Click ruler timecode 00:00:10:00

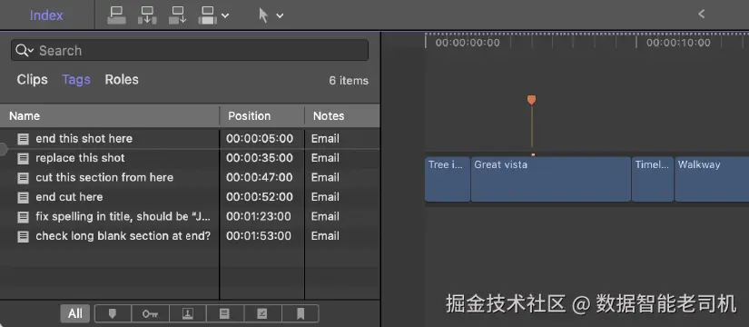coord(678,43)
